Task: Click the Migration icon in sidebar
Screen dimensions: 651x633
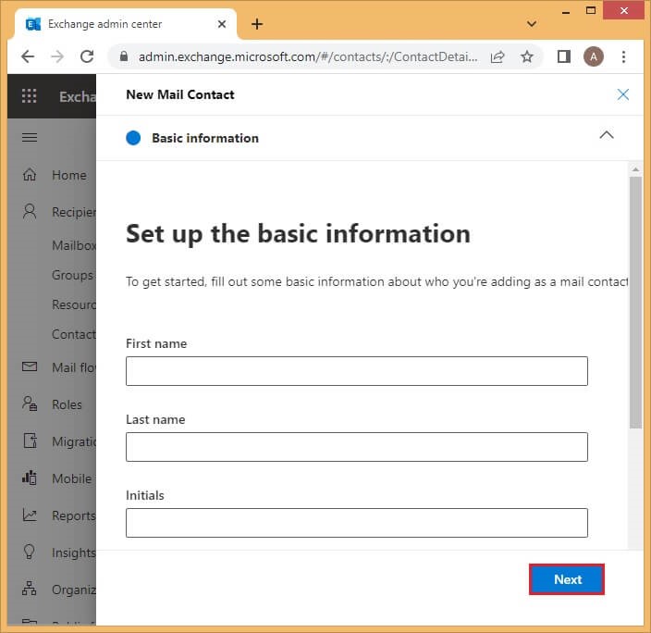Action: click(30, 441)
